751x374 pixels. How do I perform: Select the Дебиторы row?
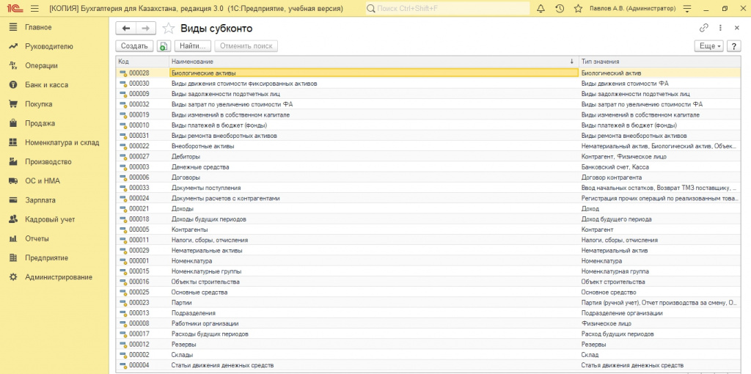click(x=428, y=157)
